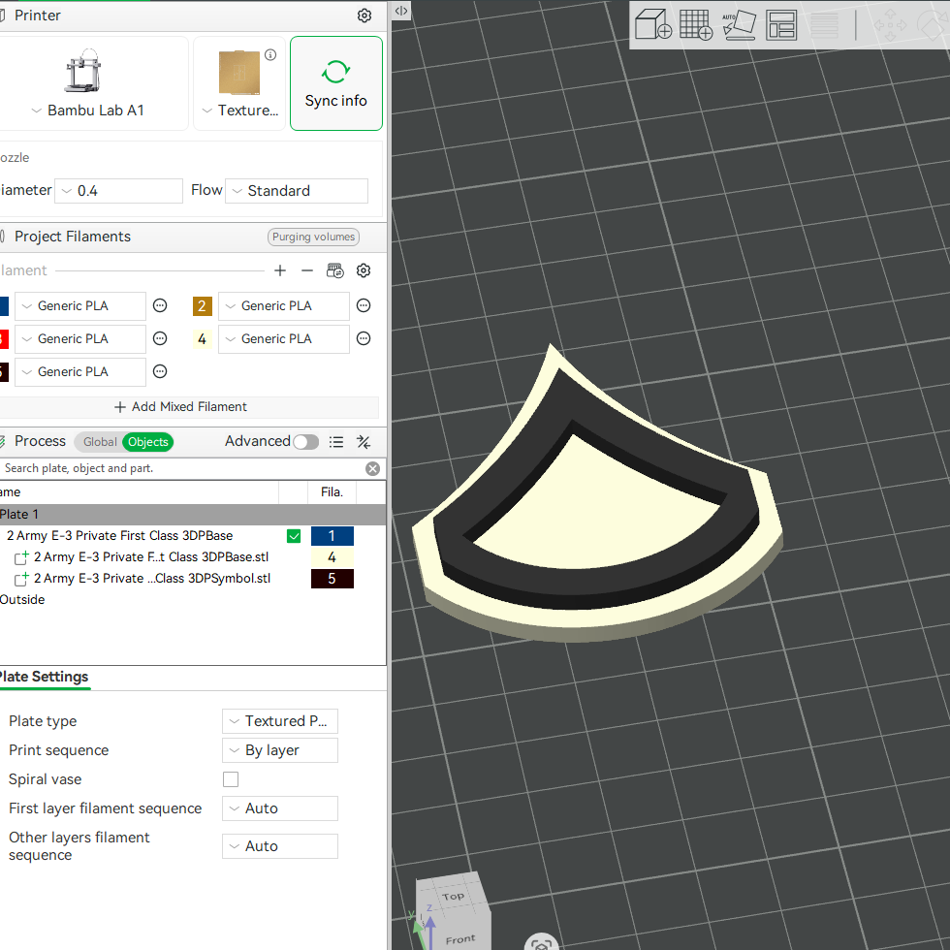
Task: Remove a filament with minus icon
Action: [307, 270]
